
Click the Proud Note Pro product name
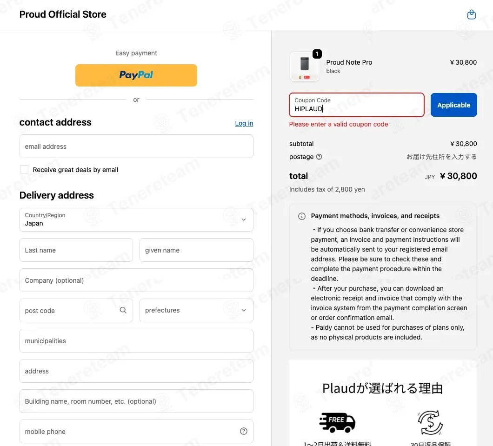click(349, 62)
